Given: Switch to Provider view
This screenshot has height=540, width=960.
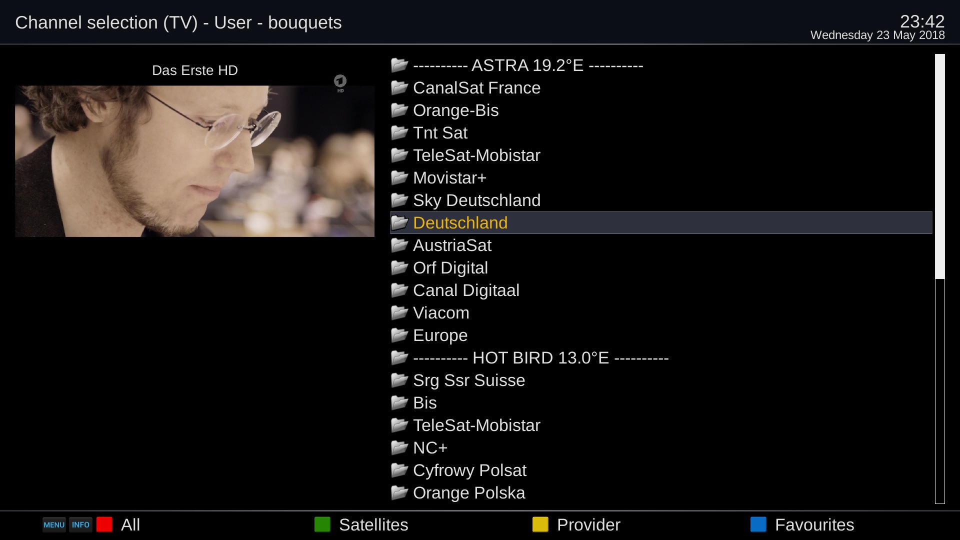Looking at the screenshot, I should [x=588, y=524].
